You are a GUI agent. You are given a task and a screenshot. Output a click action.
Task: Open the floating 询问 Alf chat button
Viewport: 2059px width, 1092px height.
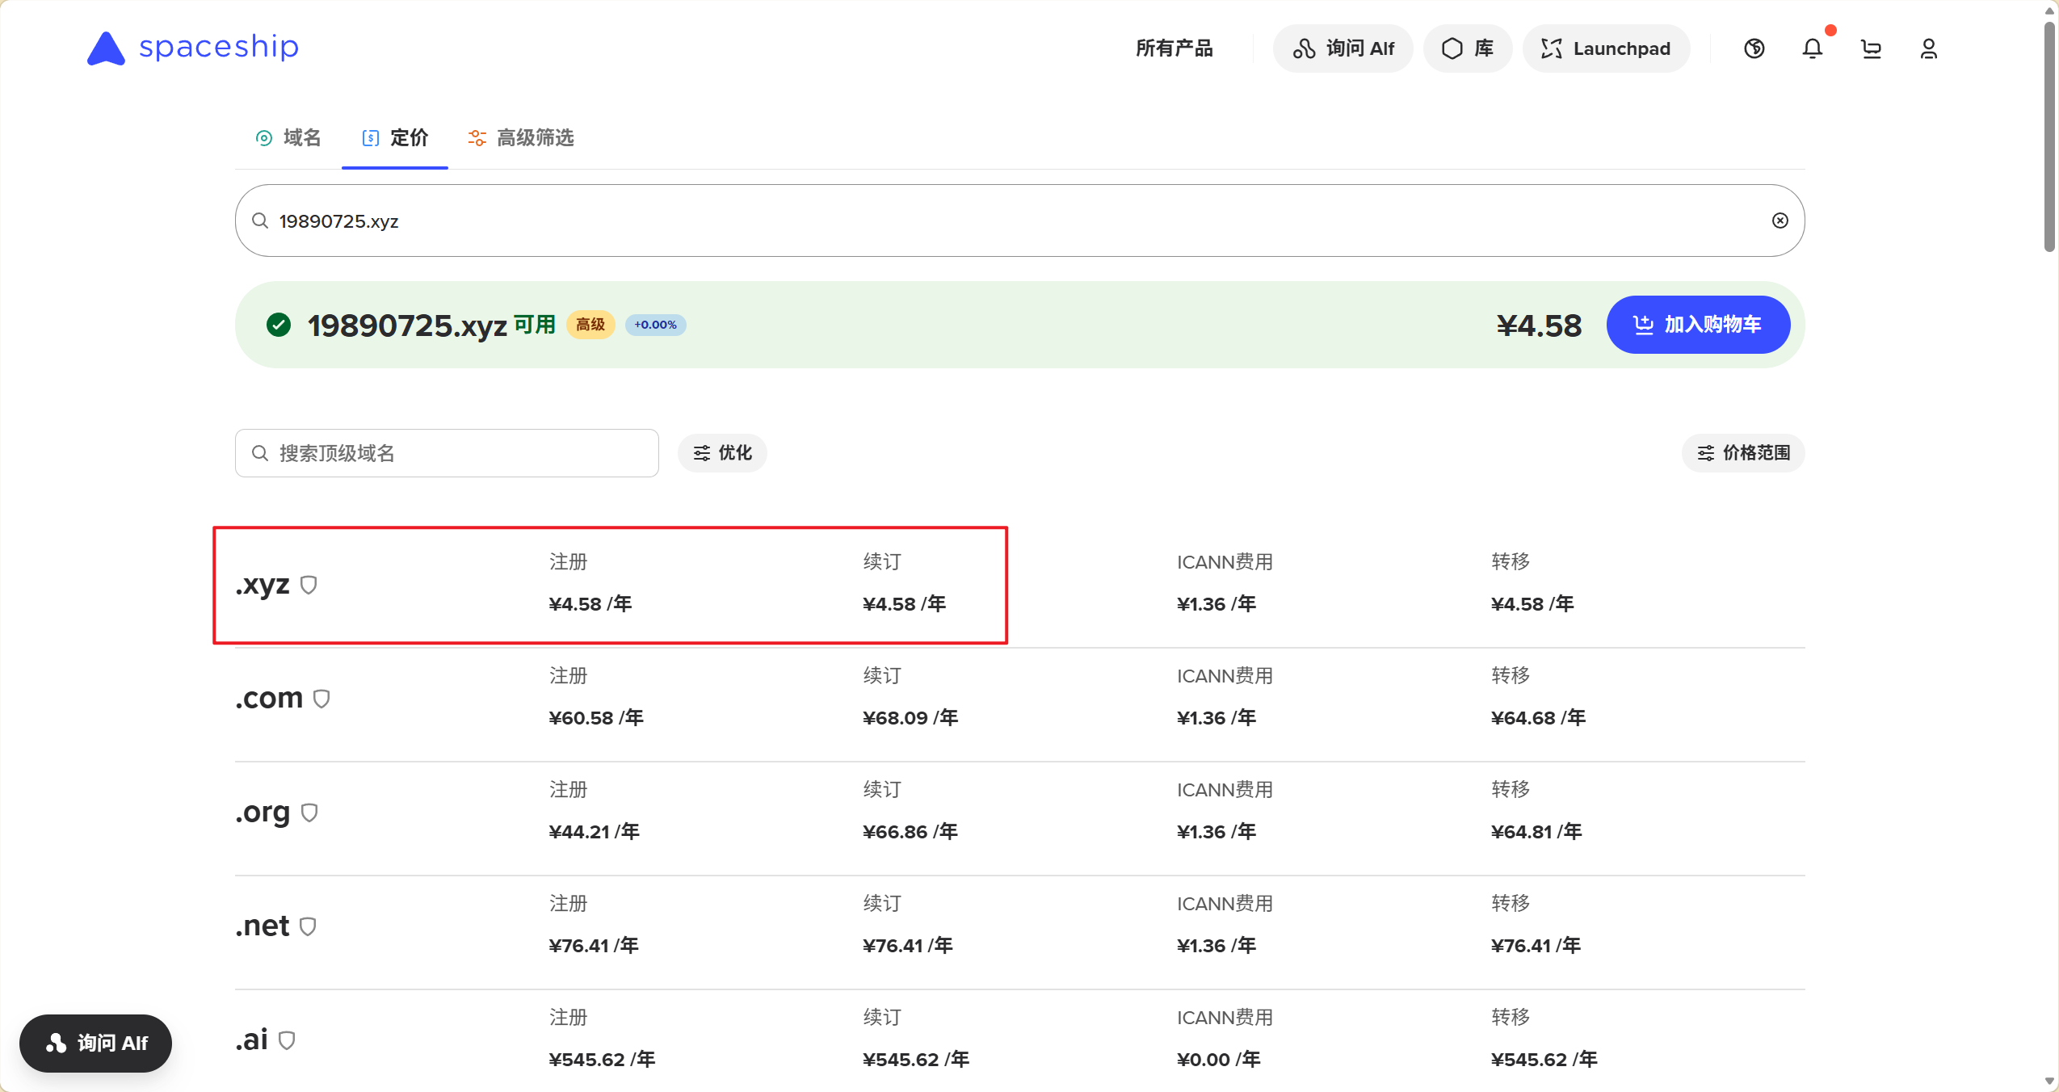tap(95, 1043)
